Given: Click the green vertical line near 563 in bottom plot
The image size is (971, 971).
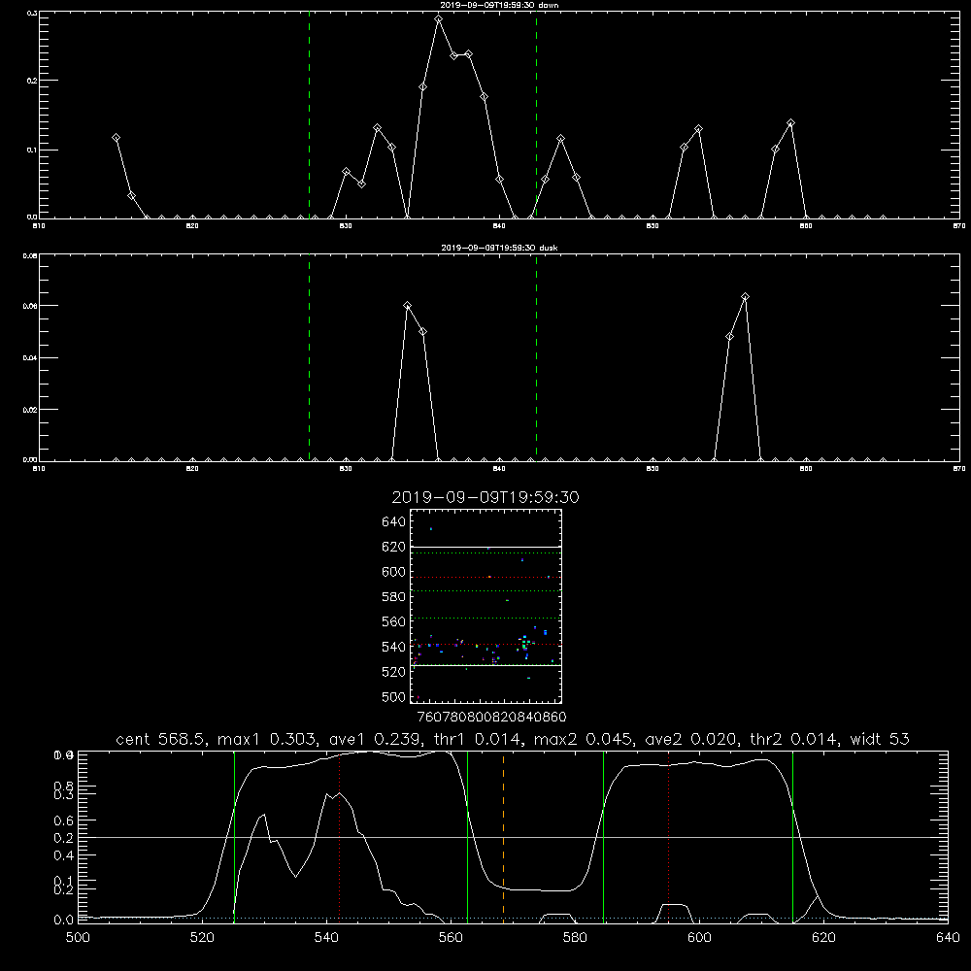Looking at the screenshot, I should point(468,837).
